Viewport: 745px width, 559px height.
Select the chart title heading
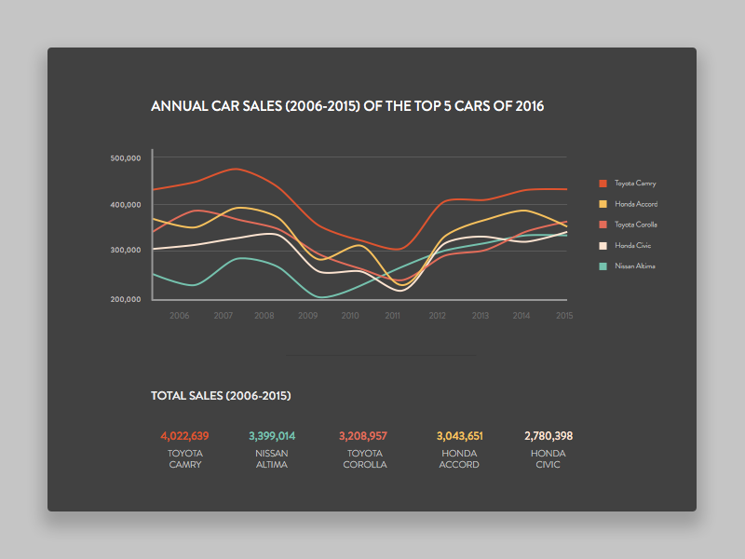pyautogui.click(x=348, y=106)
